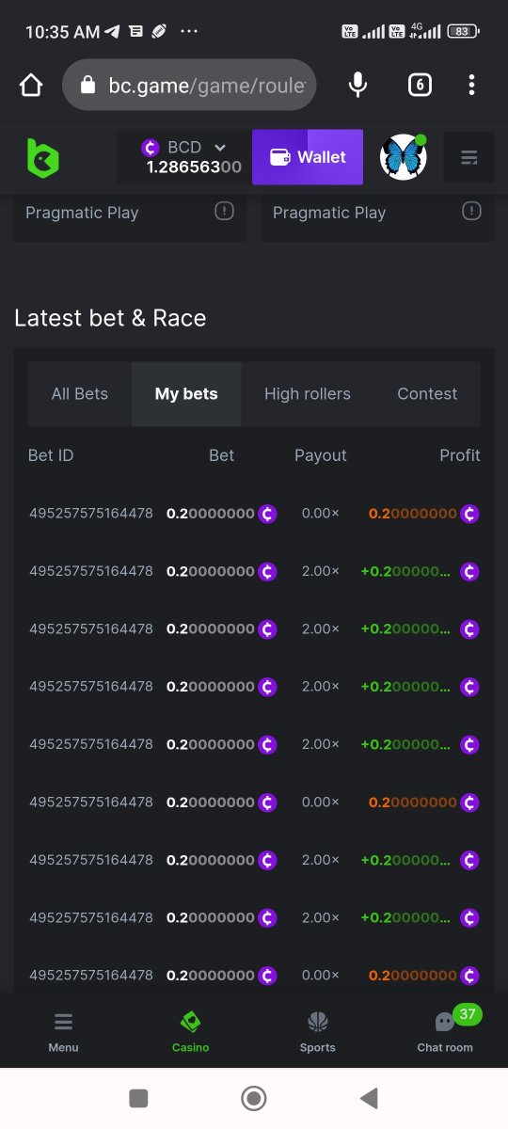Screen dimensions: 508x1129
Task: Open the Chat room with 37 badge
Action: [x=445, y=1031]
